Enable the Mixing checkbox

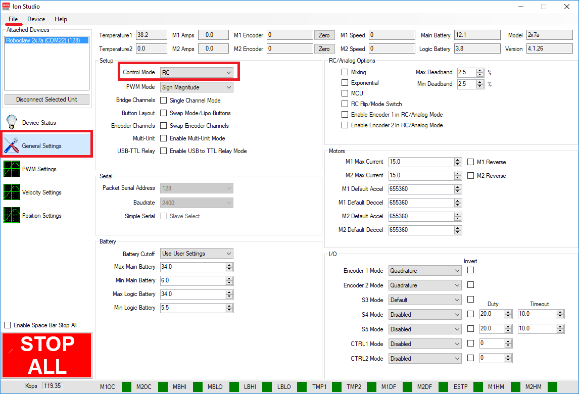tap(345, 72)
